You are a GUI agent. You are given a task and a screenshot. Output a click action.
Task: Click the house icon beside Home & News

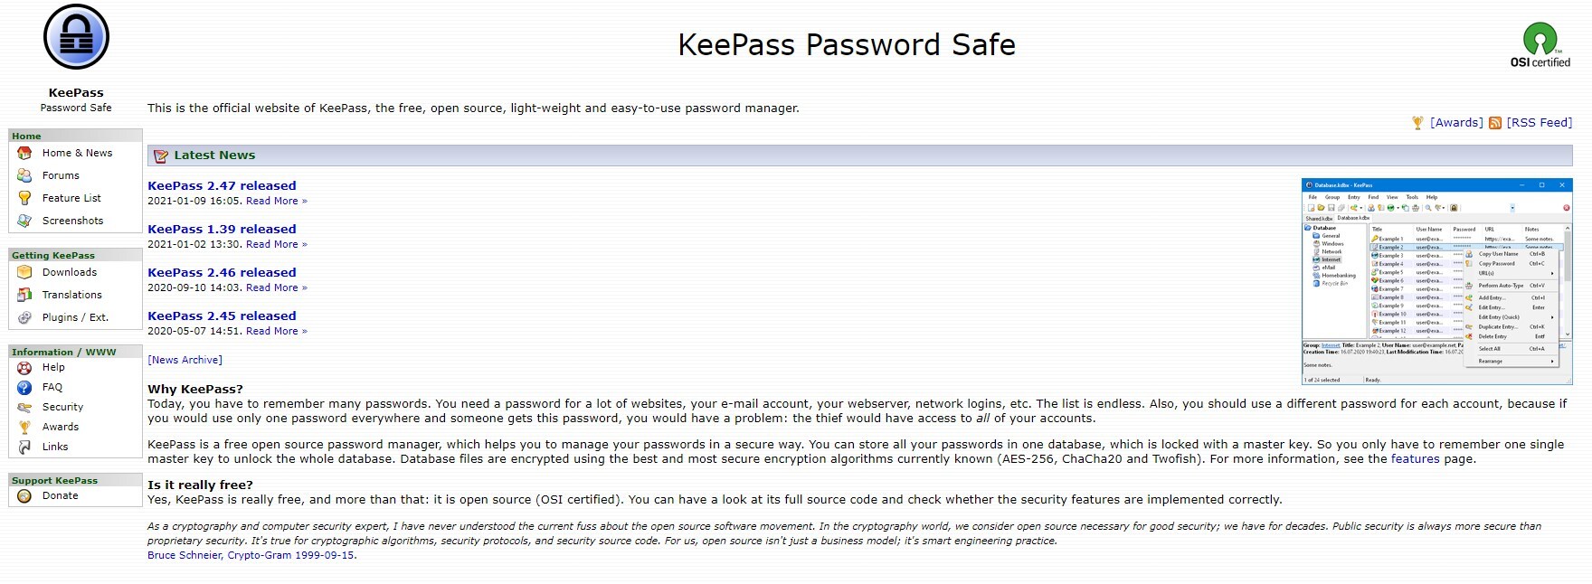(24, 153)
